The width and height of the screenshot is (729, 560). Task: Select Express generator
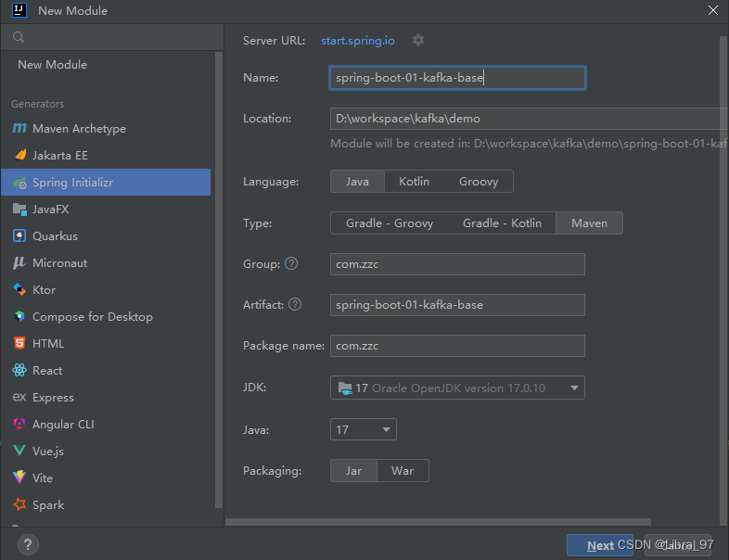106,398
